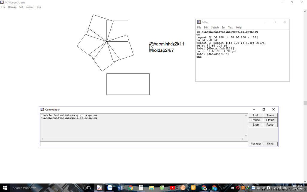The image size is (307, 192).
Task: Click the Commander horizontal scroll right arrow
Action: coord(242,139)
